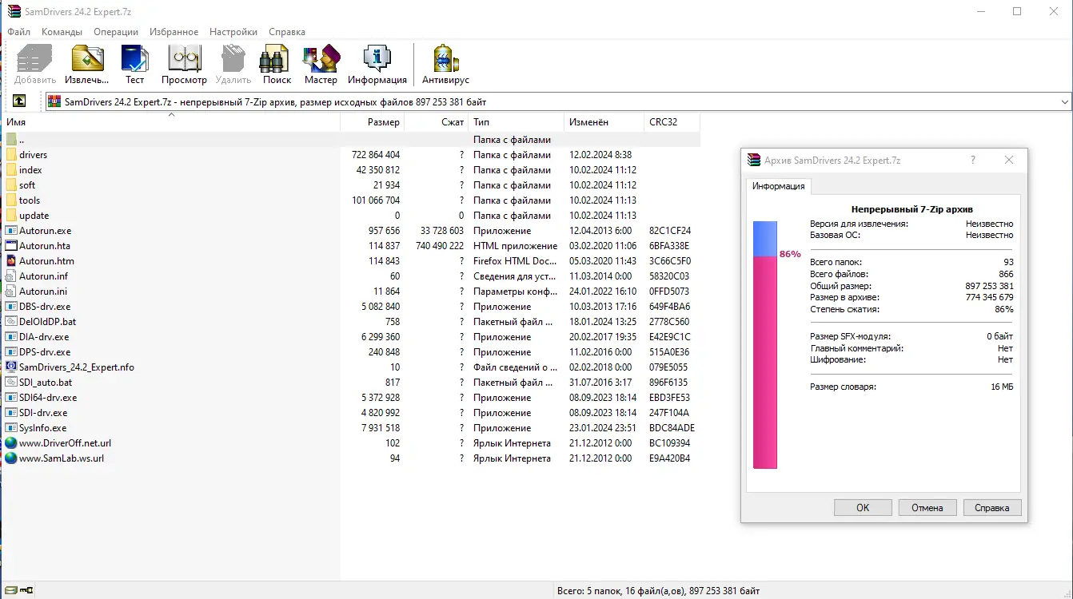Click the SamDrivers_24.2_Expert.nfo file icon
This screenshot has height=599, width=1073.
pyautogui.click(x=11, y=367)
